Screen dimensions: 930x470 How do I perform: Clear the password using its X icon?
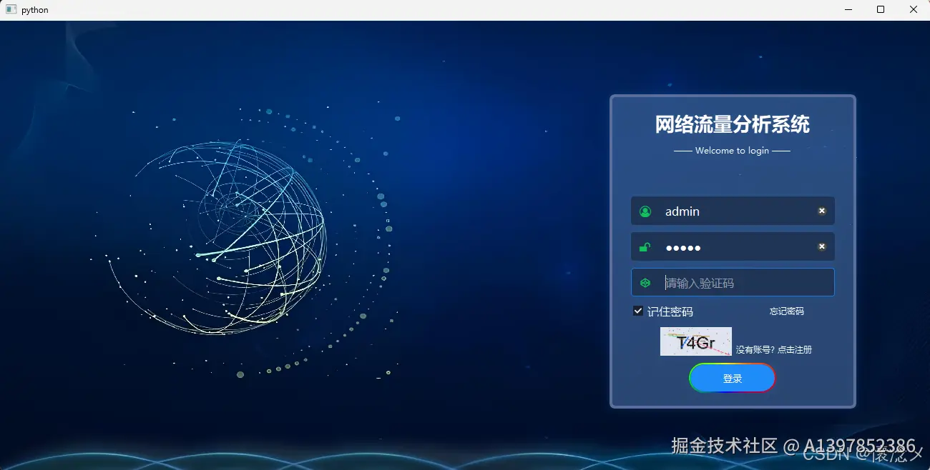[x=821, y=246]
